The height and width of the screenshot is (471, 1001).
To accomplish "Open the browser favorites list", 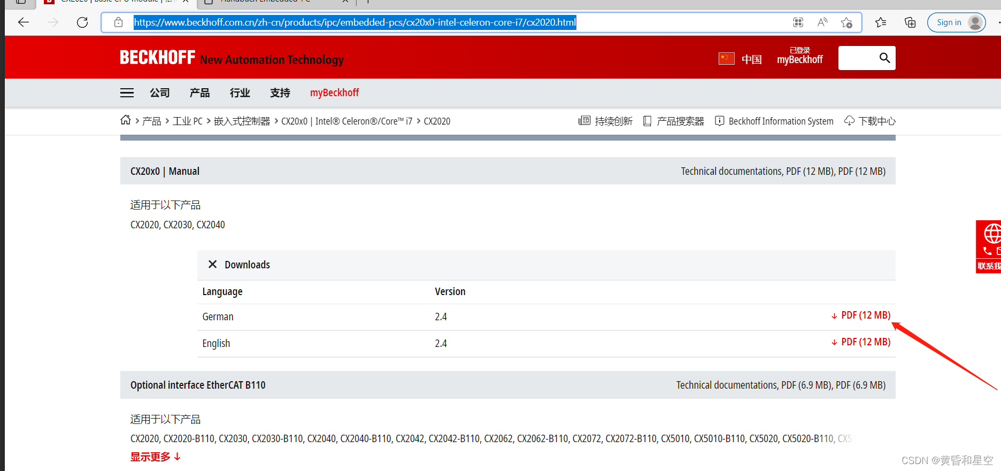I will coord(881,22).
